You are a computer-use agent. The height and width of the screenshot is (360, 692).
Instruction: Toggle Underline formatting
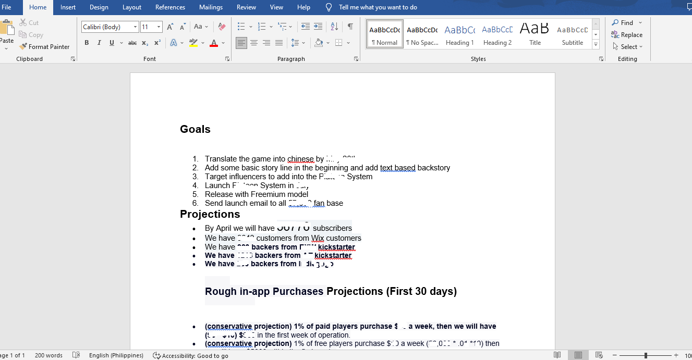pos(112,43)
